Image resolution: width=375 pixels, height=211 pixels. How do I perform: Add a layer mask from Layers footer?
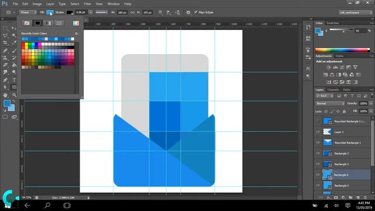click(336, 198)
